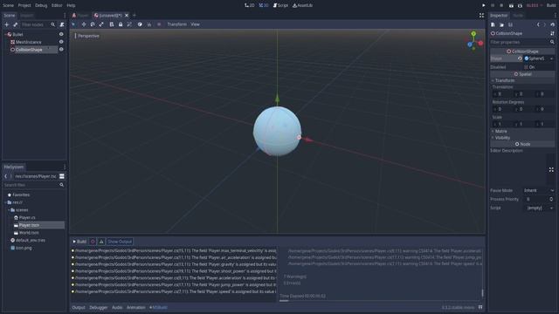Click the instance scene chain icon
The image size is (559, 314).
16,24
